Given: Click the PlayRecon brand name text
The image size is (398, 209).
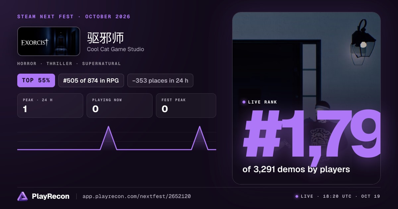Looking at the screenshot, I should pyautogui.click(x=50, y=196).
